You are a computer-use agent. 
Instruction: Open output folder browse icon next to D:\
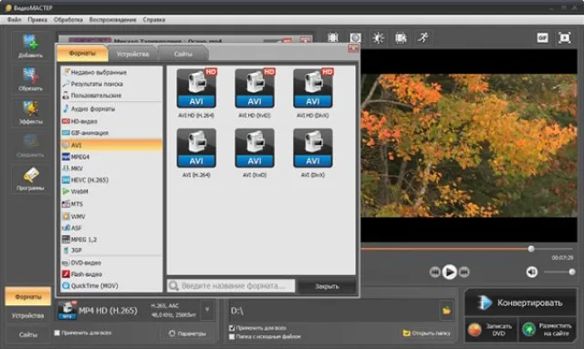446,311
